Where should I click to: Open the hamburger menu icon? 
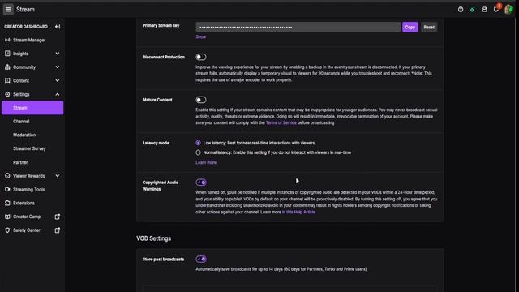coord(8,9)
